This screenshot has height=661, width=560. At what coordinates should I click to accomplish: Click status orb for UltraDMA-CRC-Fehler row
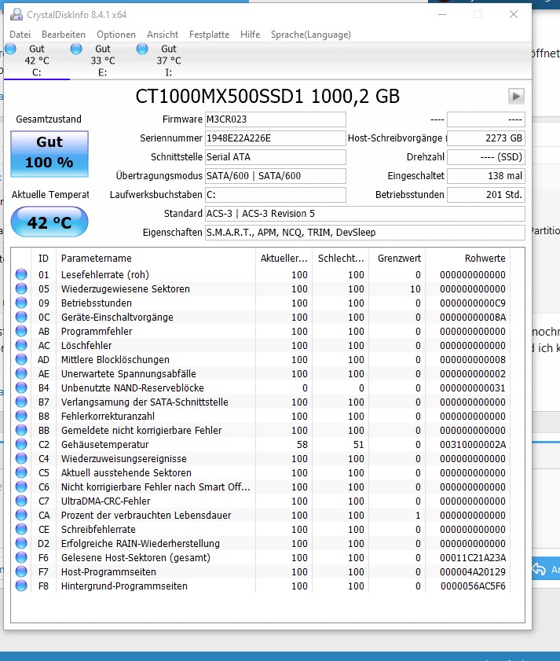21,501
